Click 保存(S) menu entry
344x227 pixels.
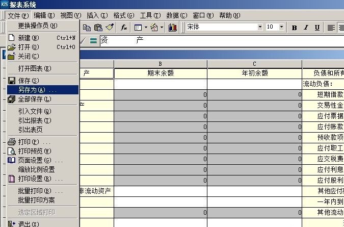click(43, 81)
